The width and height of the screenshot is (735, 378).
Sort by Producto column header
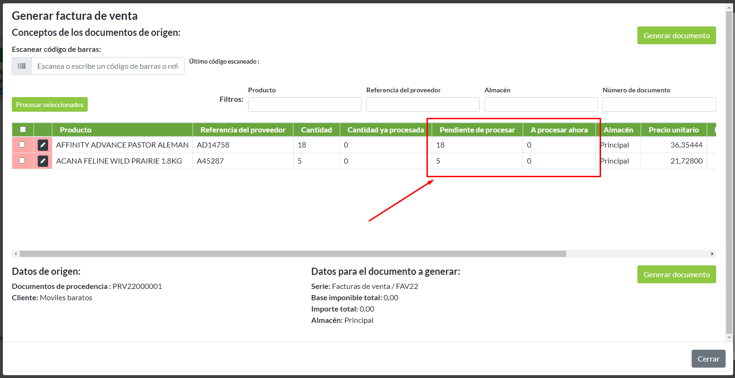coord(75,130)
